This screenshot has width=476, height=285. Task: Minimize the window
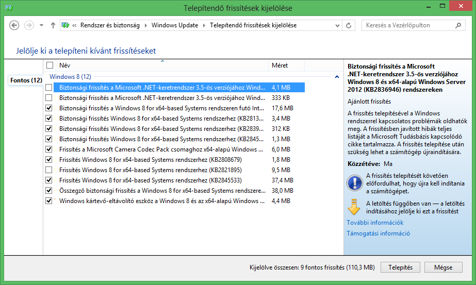[429, 6]
